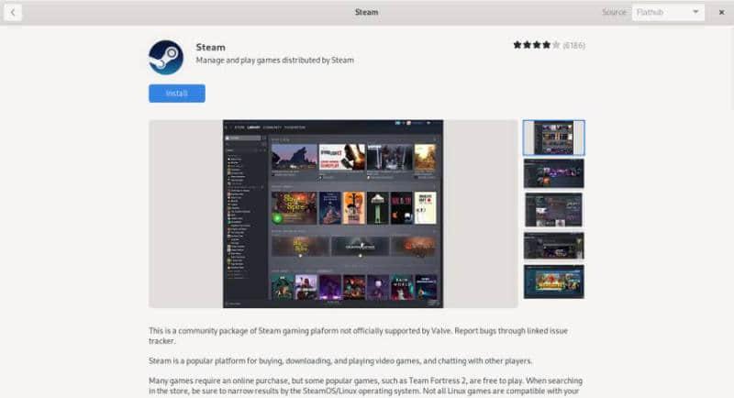Click the dropdown arrow next to Flathub
This screenshot has height=398, width=734.
[x=695, y=13]
